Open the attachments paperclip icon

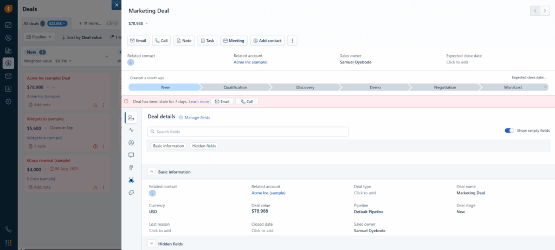[131, 168]
